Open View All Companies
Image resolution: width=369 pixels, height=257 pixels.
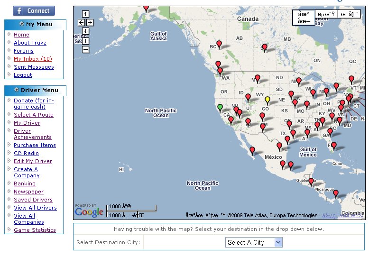(x=29, y=219)
